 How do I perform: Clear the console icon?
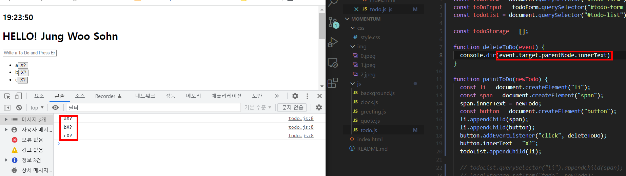(19, 107)
